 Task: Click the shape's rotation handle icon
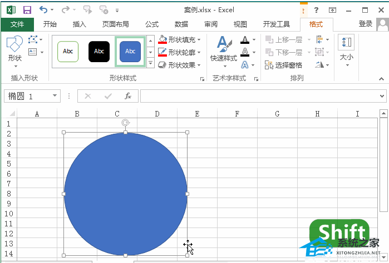coord(126,123)
